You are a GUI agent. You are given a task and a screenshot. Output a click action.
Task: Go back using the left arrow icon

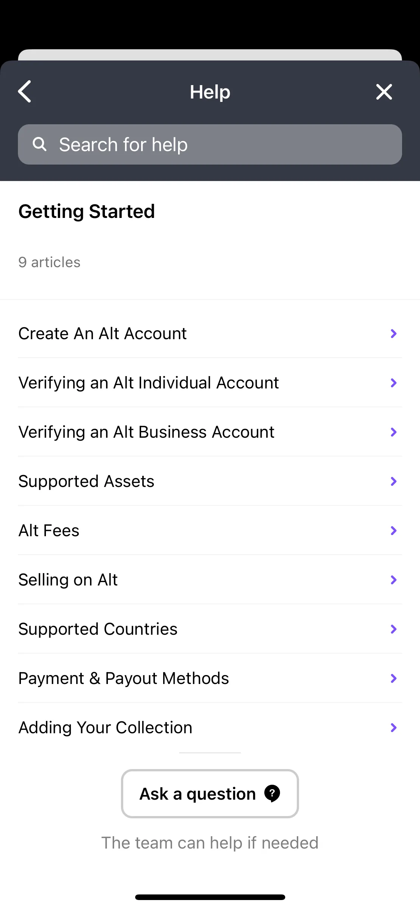(x=25, y=91)
